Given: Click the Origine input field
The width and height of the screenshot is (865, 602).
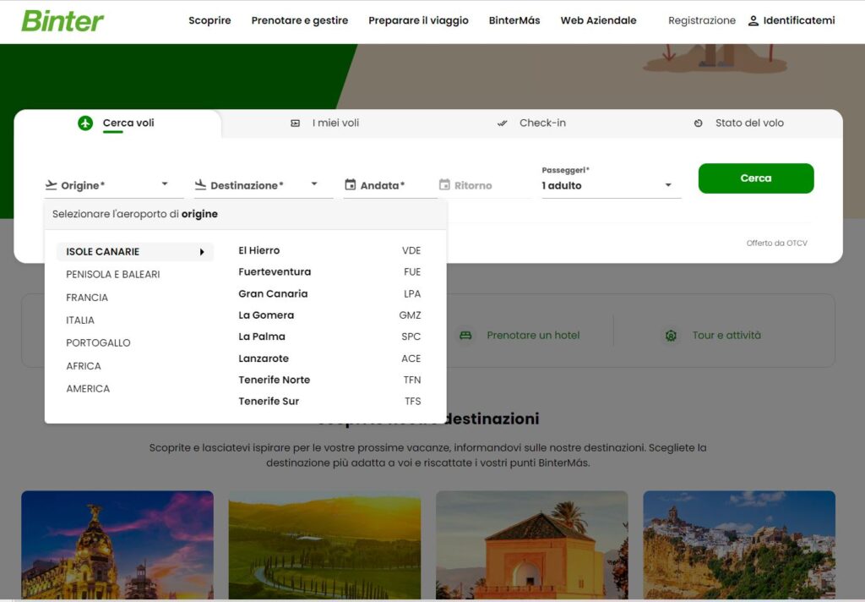Looking at the screenshot, I should (114, 185).
